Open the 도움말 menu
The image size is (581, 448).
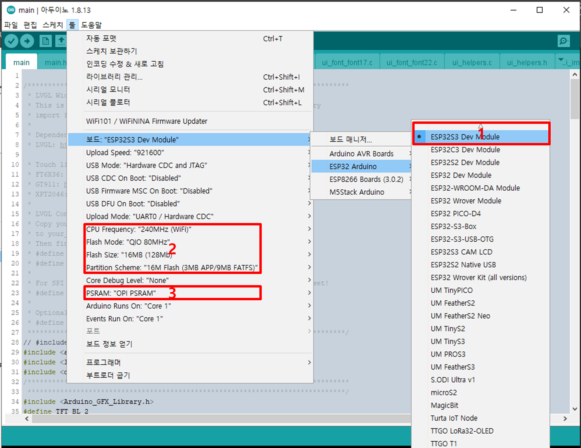click(x=91, y=25)
